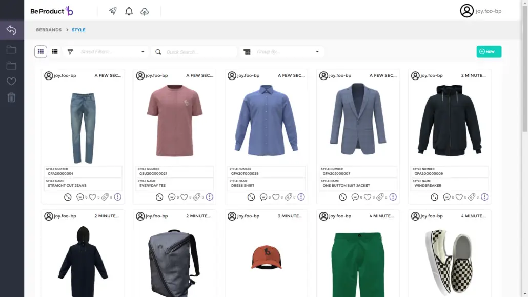The image size is (528, 297).
Task: Click the rocket icon in top bar
Action: [x=113, y=11]
